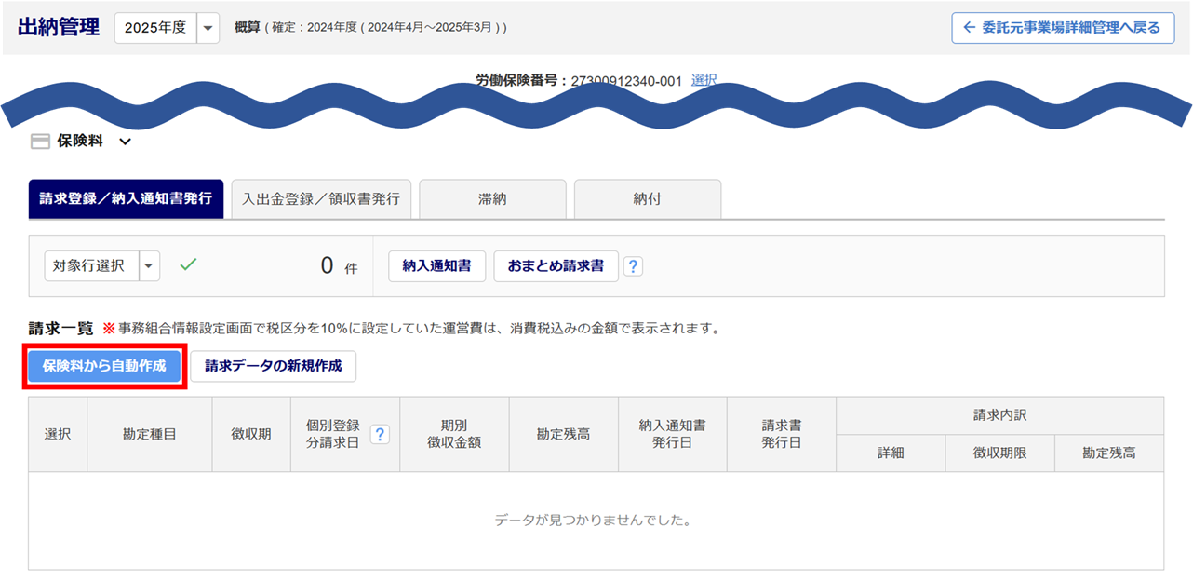Click the 選択 link next to insurance number
The height and width of the screenshot is (582, 1193).
pos(704,80)
